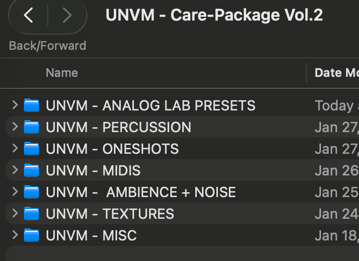Expand the UNVM - MIDIS folder

coord(15,170)
